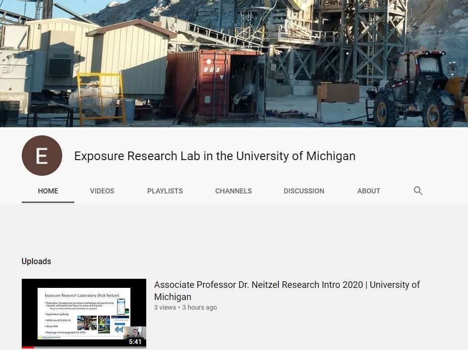Click the smartphone picture on the thumbnail slide
This screenshot has width=468, height=350.
[120, 305]
